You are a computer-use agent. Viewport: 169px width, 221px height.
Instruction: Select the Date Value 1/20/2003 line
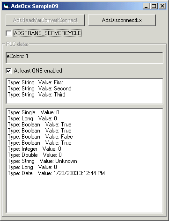[x=56, y=173]
